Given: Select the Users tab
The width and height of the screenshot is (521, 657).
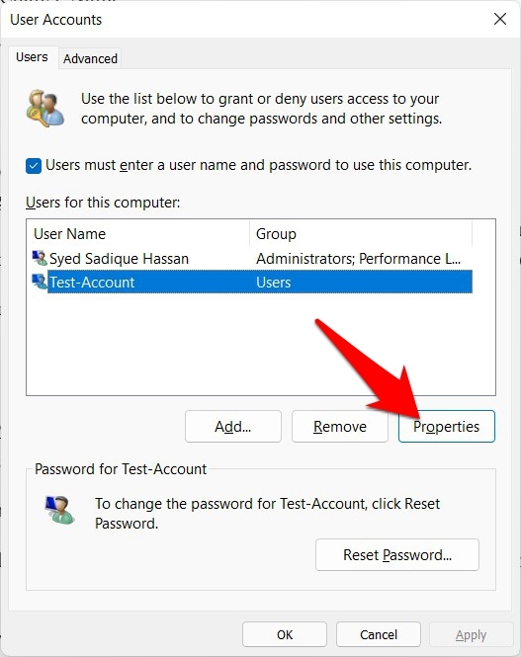Looking at the screenshot, I should coord(32,57).
